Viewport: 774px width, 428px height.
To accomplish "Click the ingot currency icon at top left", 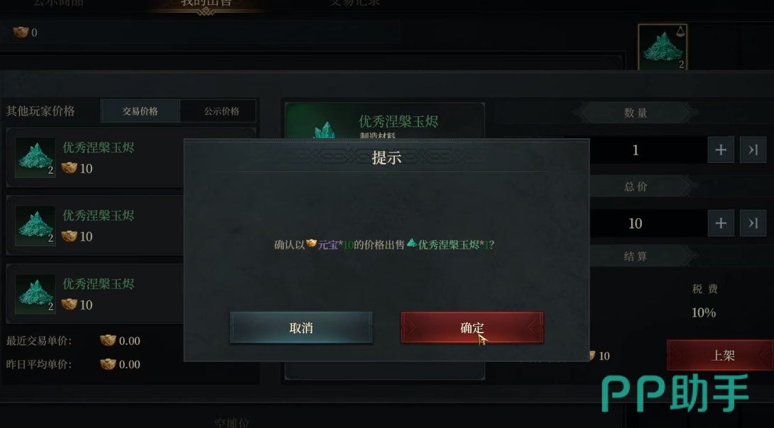I will tap(21, 33).
